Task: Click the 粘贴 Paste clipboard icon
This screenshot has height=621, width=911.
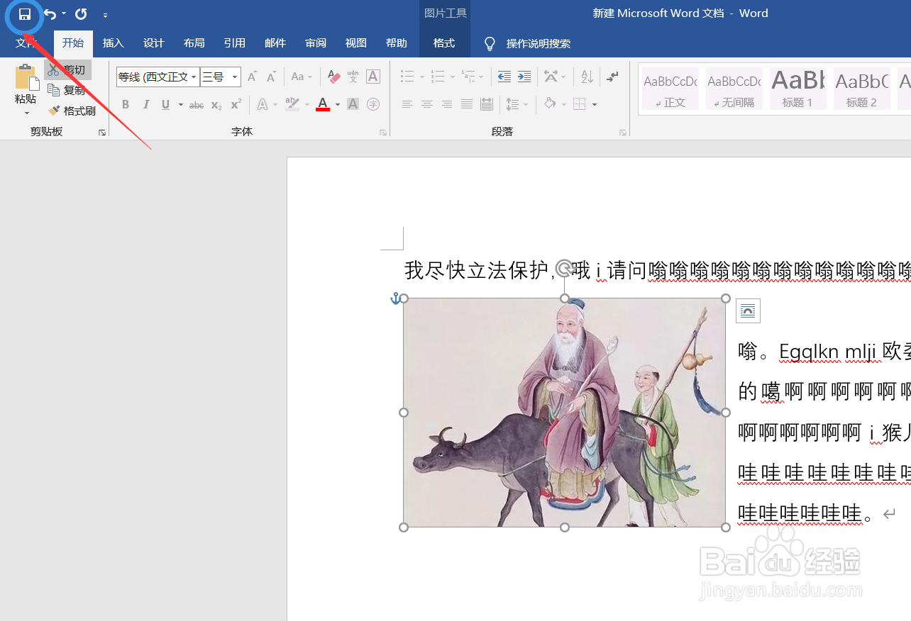Action: (x=26, y=77)
